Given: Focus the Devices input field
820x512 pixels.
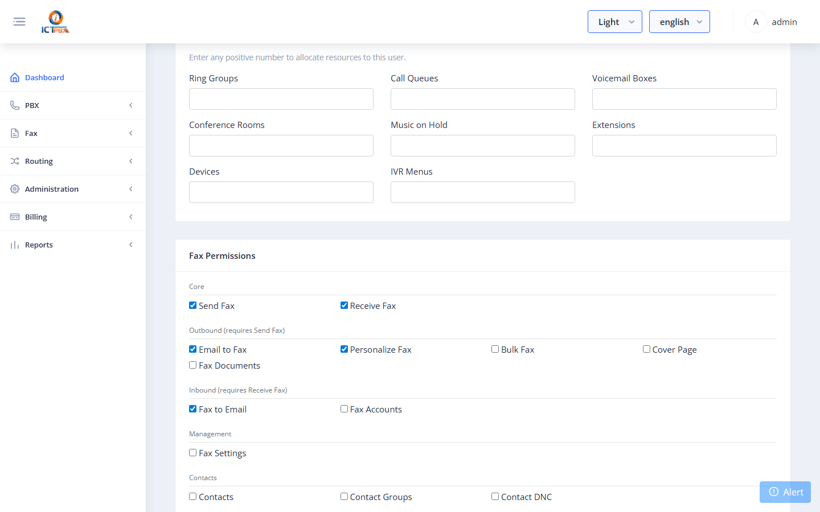Looking at the screenshot, I should pos(281,192).
